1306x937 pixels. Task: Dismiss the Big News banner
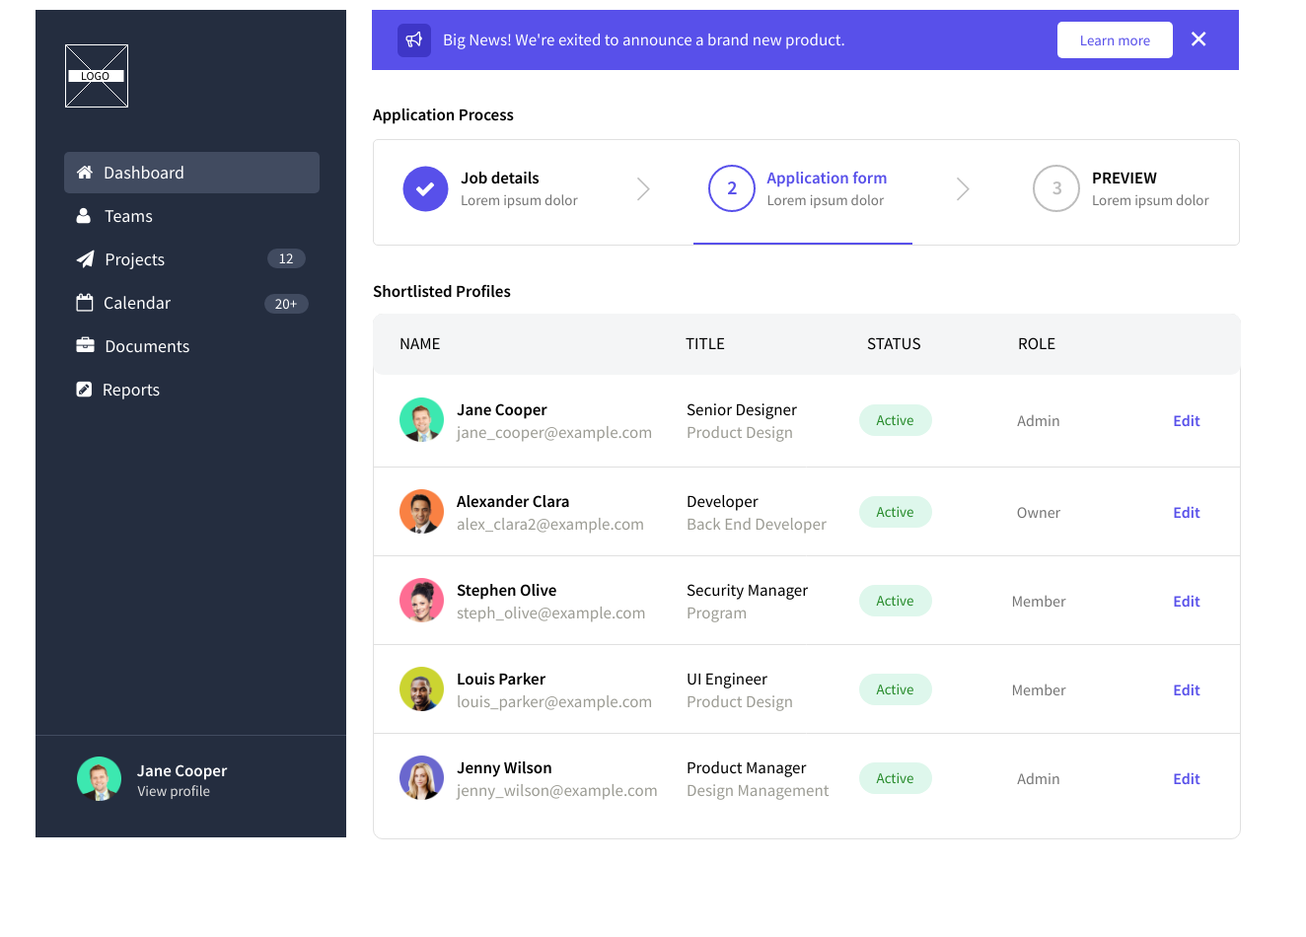pyautogui.click(x=1198, y=39)
